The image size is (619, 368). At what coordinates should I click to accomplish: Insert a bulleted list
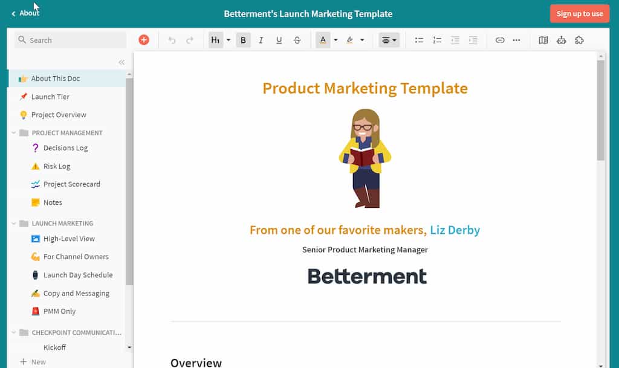coord(419,40)
